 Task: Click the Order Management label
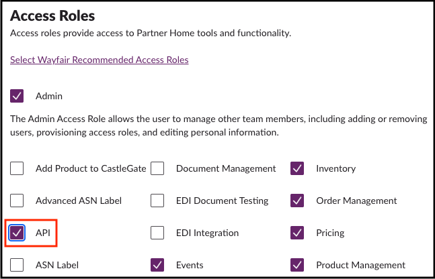click(356, 201)
